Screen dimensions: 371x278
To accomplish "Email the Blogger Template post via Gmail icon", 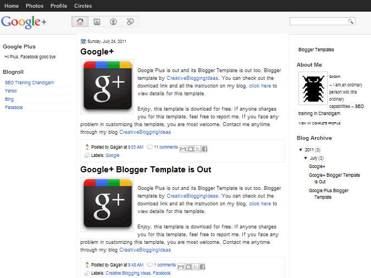I will click(x=181, y=266).
